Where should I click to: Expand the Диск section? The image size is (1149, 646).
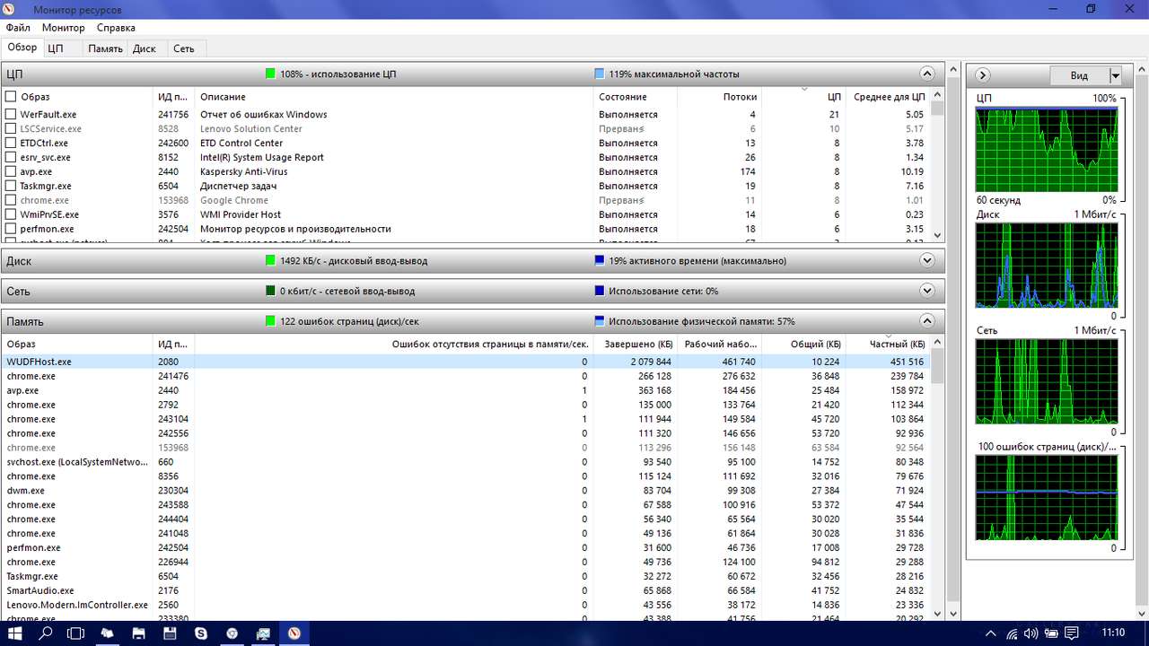[927, 260]
